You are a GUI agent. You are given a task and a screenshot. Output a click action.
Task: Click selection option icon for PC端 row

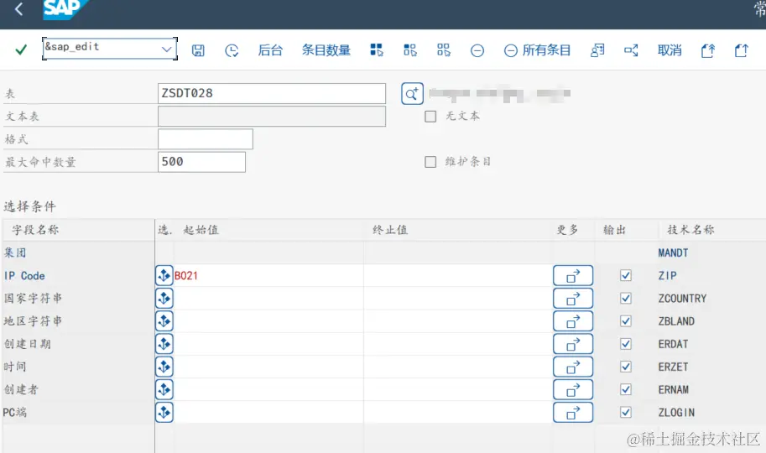[164, 413]
